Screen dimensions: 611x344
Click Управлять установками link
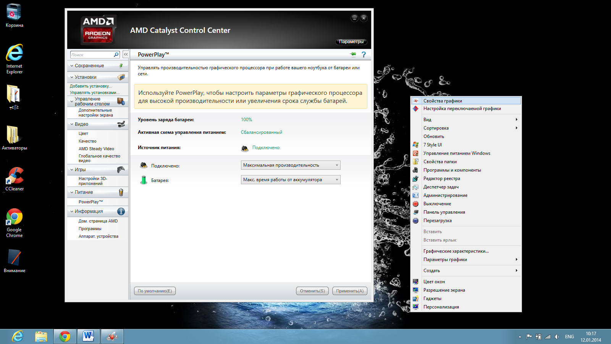[x=95, y=92]
